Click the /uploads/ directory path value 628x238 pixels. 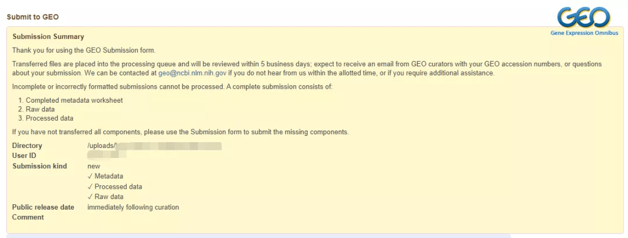click(102, 146)
